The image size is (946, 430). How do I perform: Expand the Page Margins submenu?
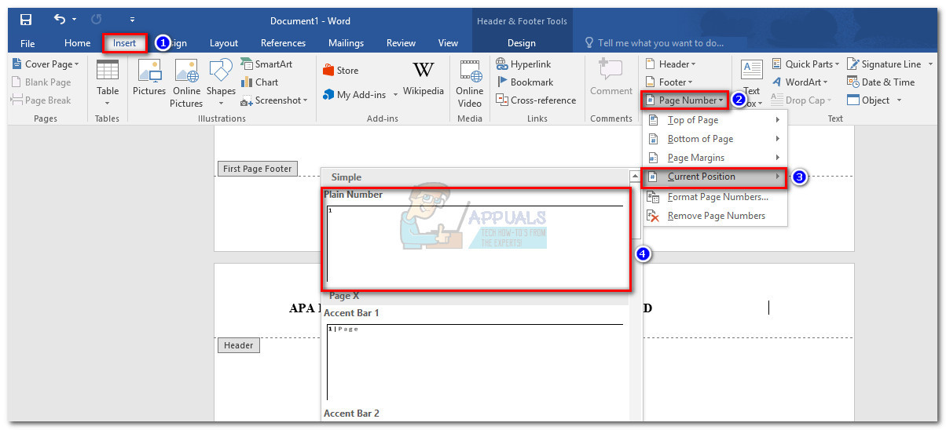pyautogui.click(x=715, y=158)
